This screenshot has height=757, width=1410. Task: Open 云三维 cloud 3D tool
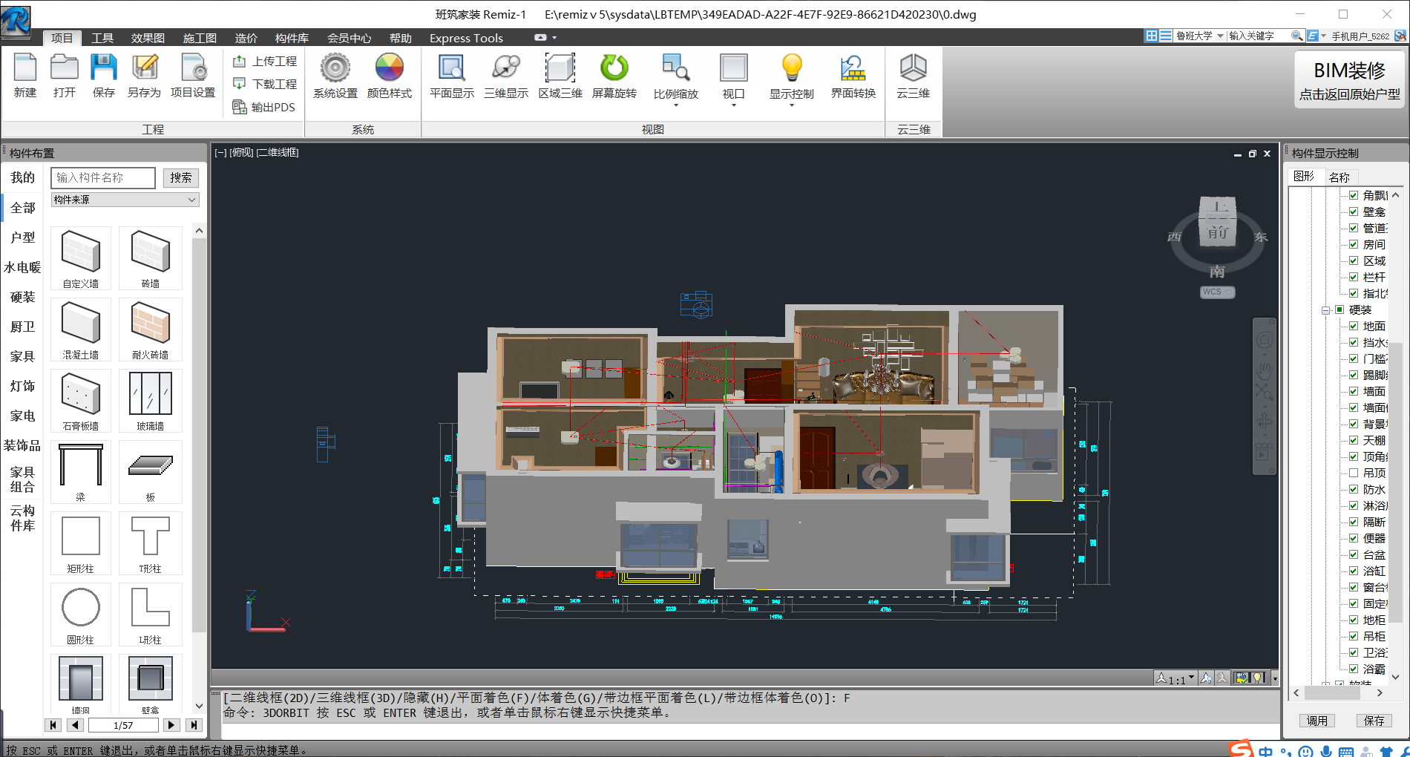[914, 76]
